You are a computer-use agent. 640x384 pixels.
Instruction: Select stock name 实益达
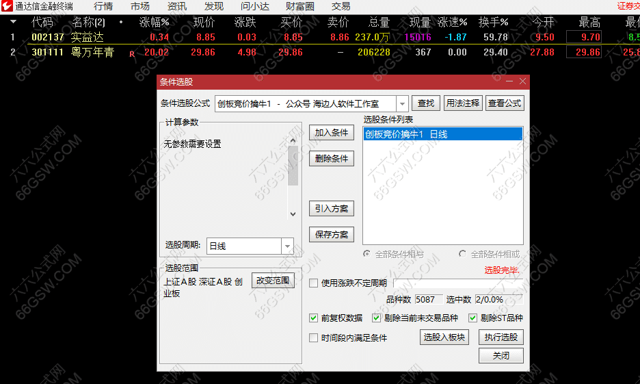click(88, 37)
